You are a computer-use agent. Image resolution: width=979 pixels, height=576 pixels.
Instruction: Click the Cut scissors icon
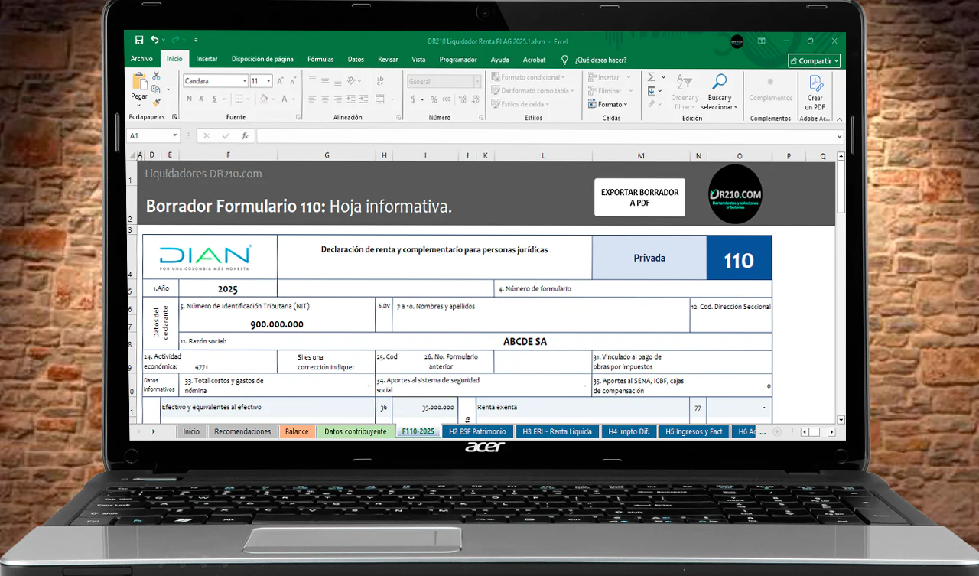pos(156,76)
